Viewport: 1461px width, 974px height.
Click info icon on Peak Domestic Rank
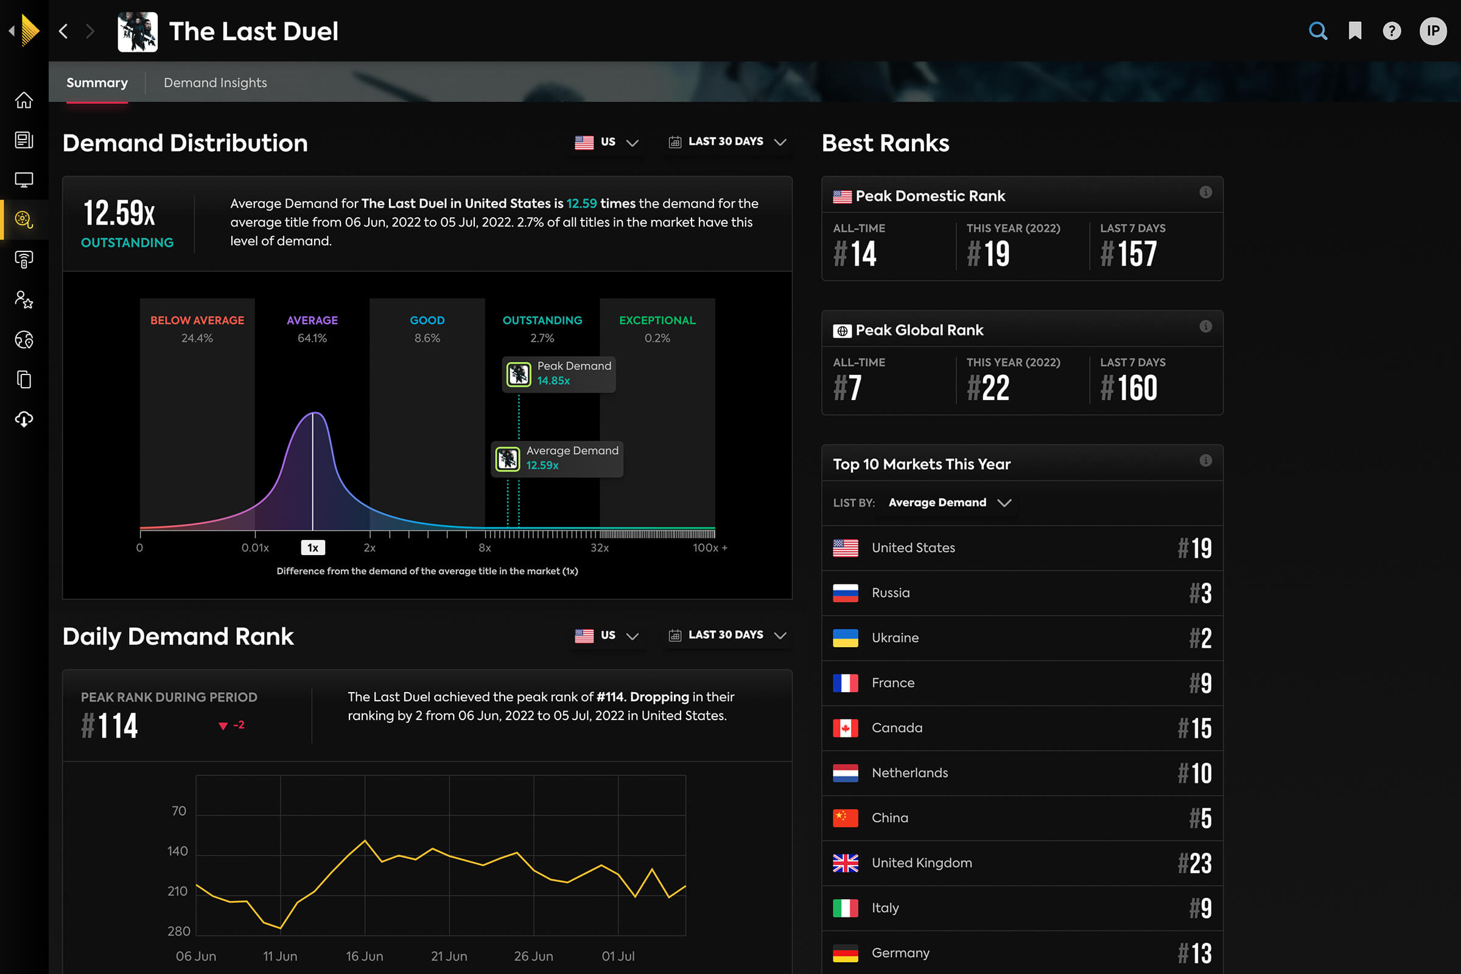[x=1206, y=192]
